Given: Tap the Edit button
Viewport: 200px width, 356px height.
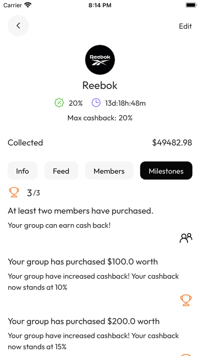Looking at the screenshot, I should tap(186, 26).
